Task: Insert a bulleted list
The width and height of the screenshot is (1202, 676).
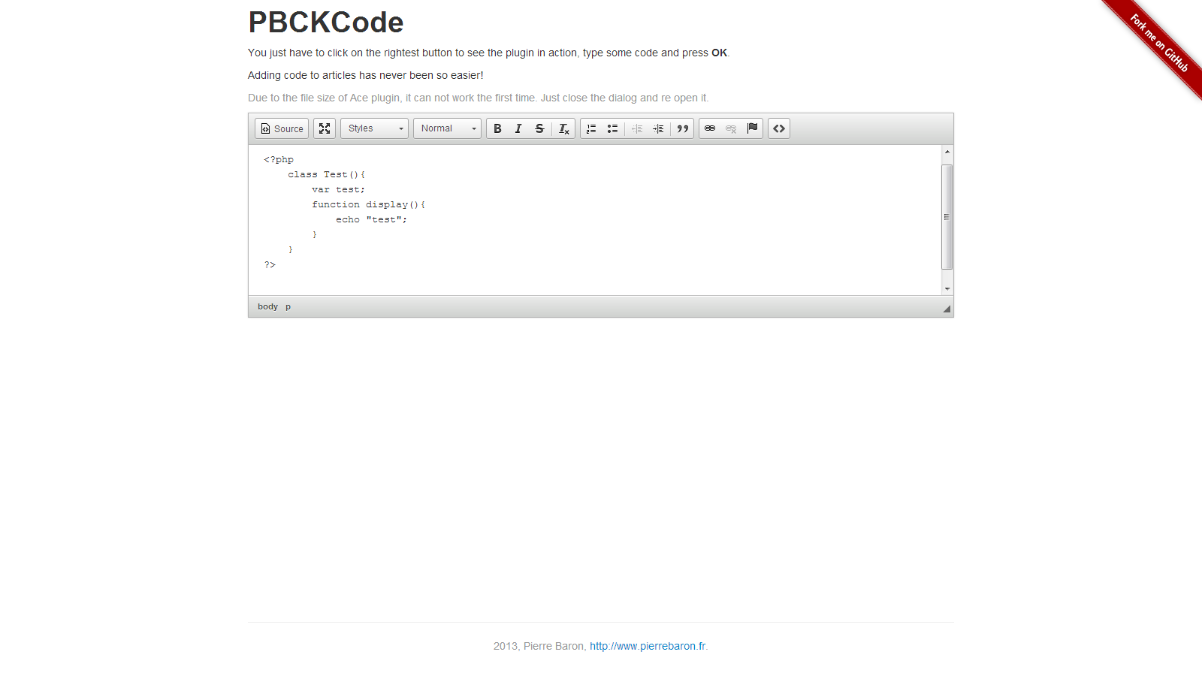Action: tap(612, 128)
